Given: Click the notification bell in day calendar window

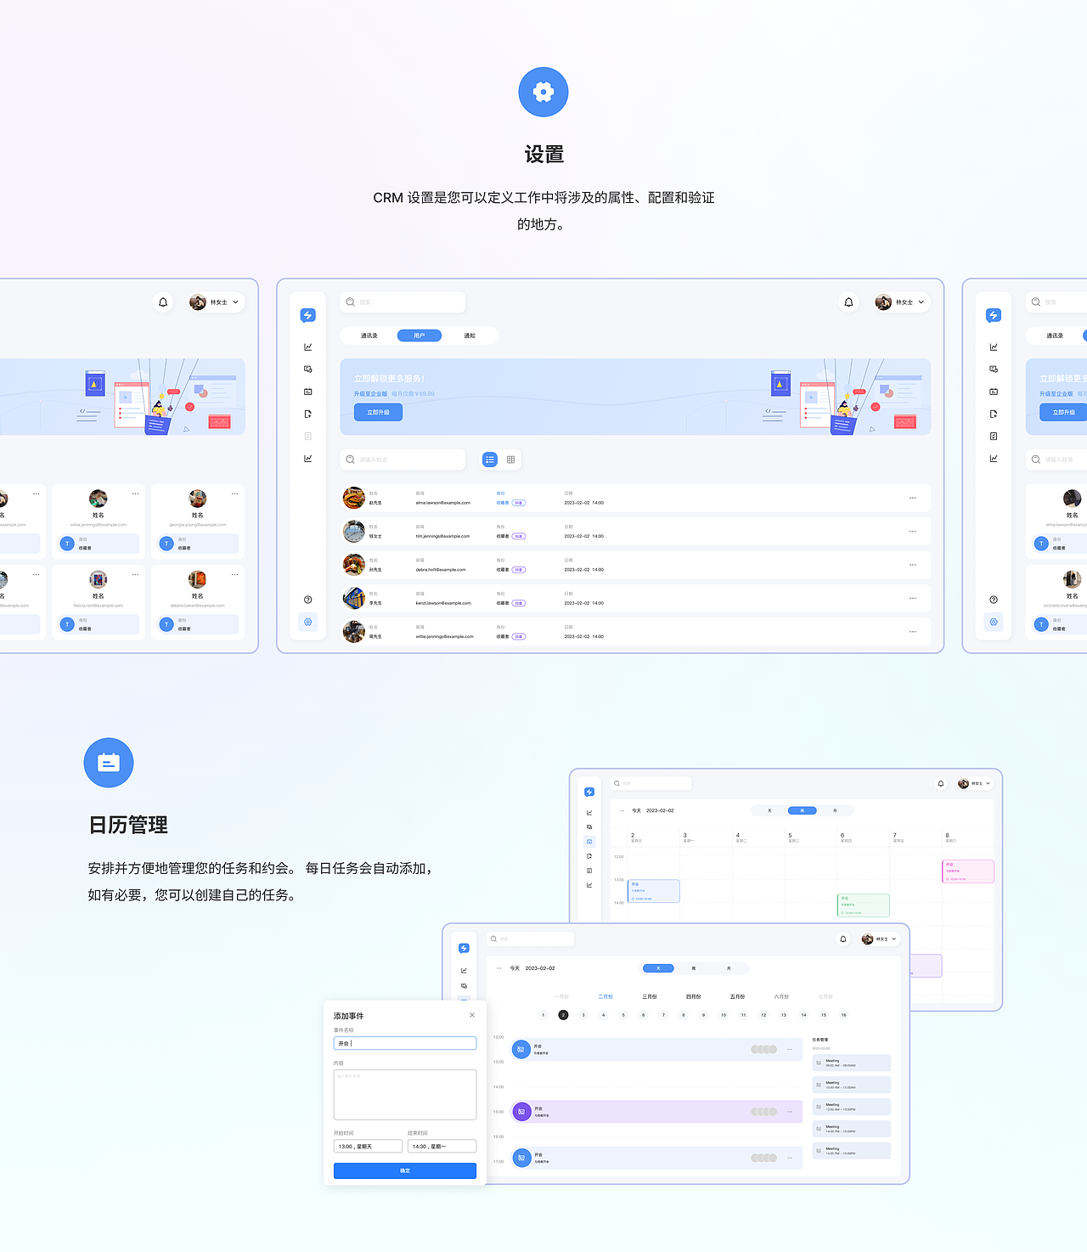Looking at the screenshot, I should click(x=843, y=939).
